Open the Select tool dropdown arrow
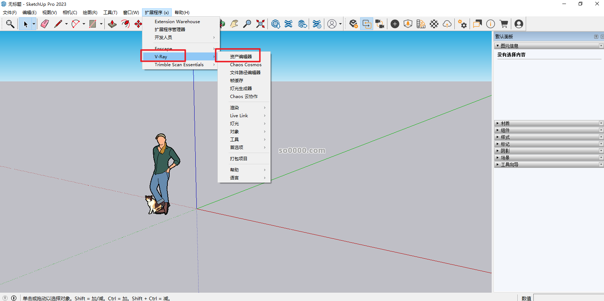The height and width of the screenshot is (301, 604). [34, 24]
